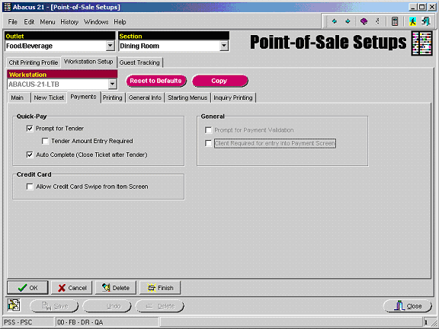Open the Edit menu

pos(29,22)
